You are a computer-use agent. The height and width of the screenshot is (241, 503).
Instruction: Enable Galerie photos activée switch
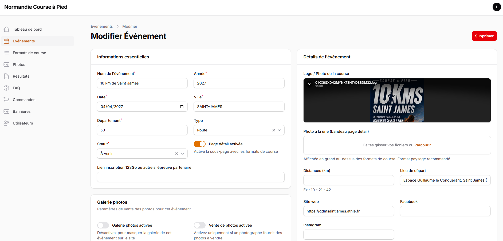pyautogui.click(x=103, y=225)
